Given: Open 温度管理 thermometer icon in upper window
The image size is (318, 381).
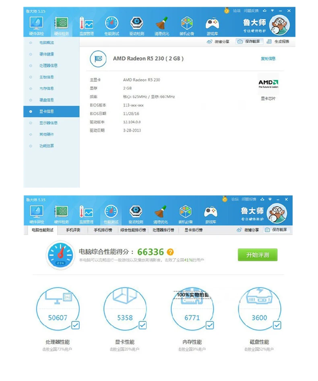Looking at the screenshot, I should (86, 24).
